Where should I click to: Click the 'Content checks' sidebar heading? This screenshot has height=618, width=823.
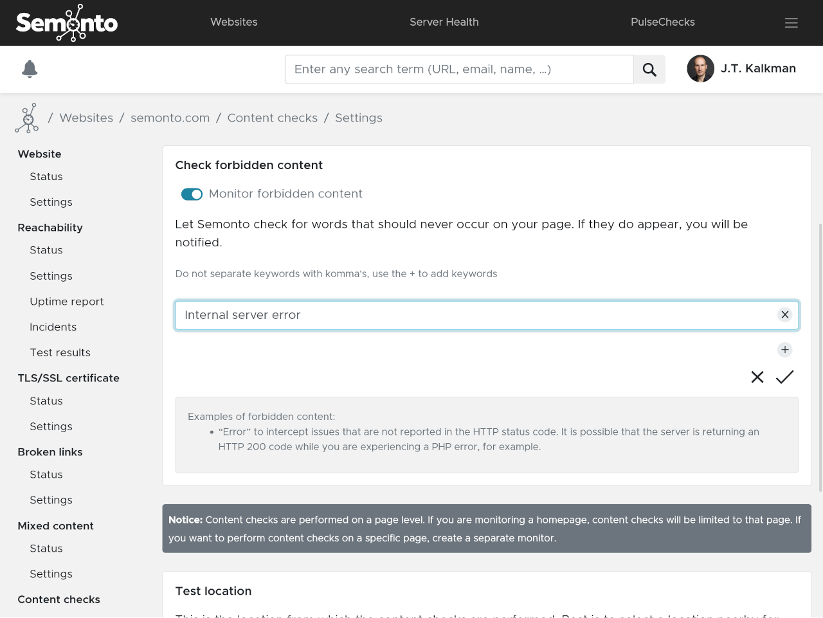pos(59,599)
